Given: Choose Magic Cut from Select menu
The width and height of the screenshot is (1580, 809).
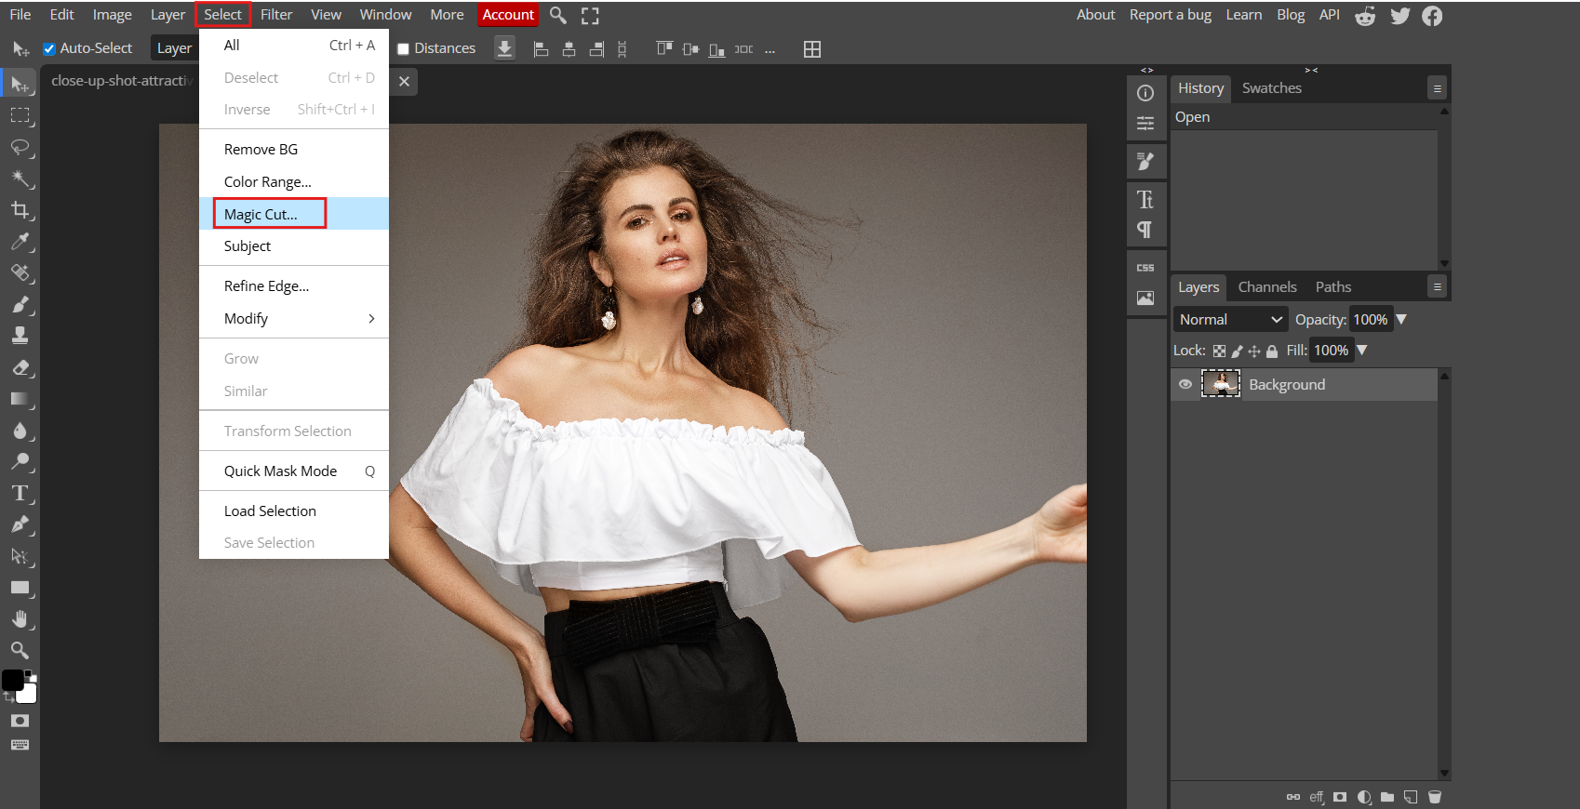Looking at the screenshot, I should coord(261,214).
